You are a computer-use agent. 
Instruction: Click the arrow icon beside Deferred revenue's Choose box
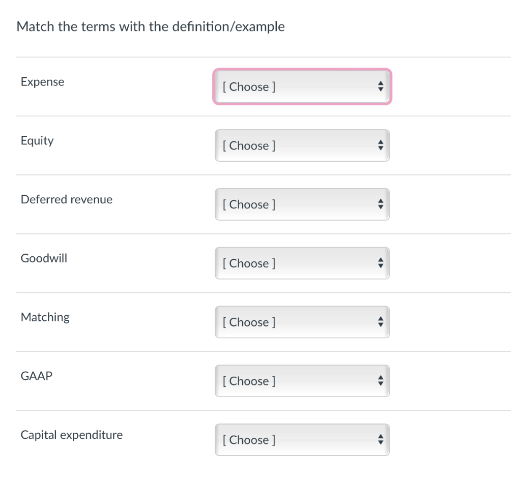coord(381,204)
